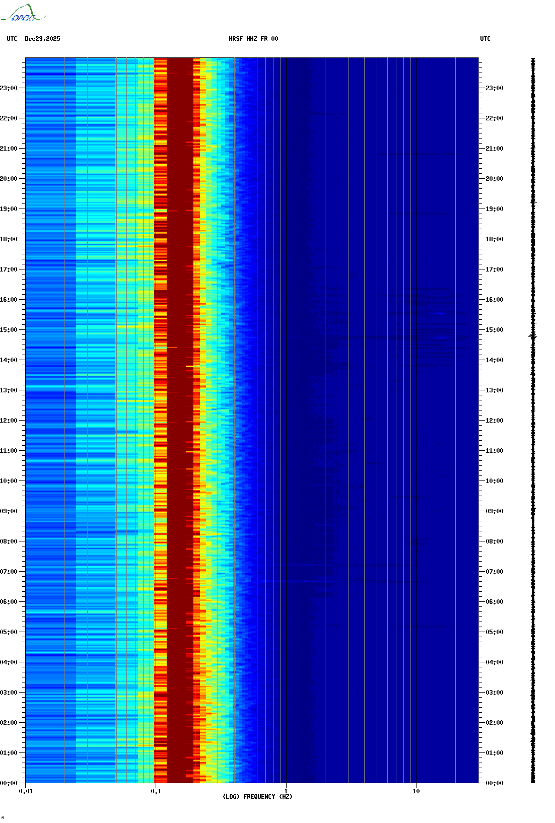This screenshot has height=823, width=555.
Task: Select the 15:00 marker on right time axis
Action: (495, 330)
